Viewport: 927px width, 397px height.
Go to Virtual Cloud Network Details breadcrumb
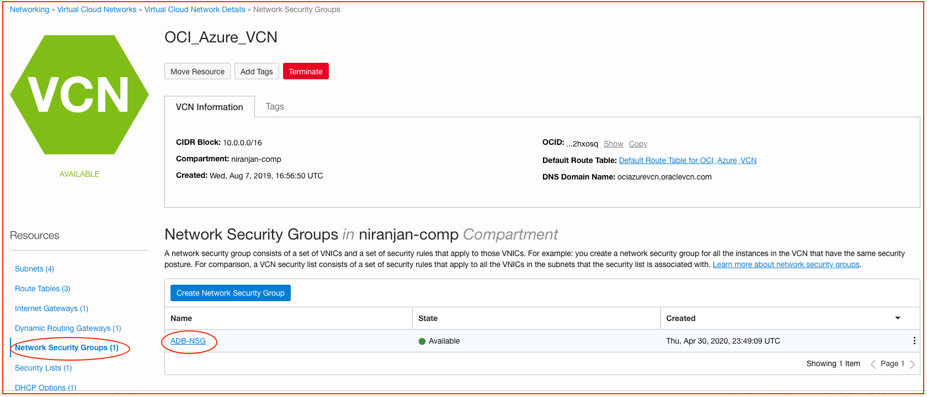click(195, 9)
